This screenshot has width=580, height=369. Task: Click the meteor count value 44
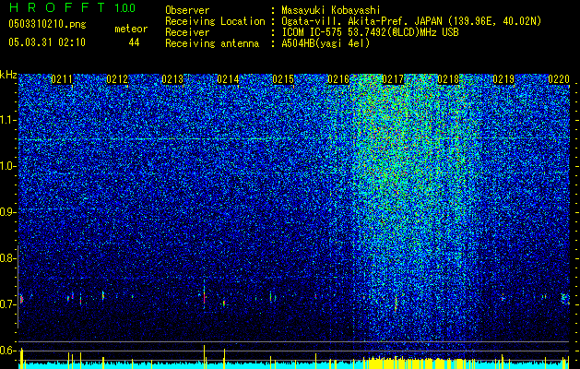coord(134,42)
